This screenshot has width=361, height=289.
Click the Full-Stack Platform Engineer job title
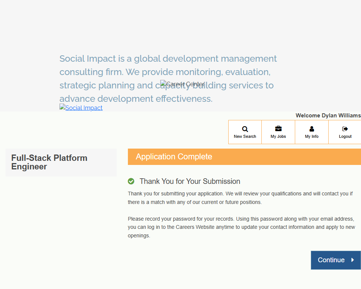(x=49, y=162)
